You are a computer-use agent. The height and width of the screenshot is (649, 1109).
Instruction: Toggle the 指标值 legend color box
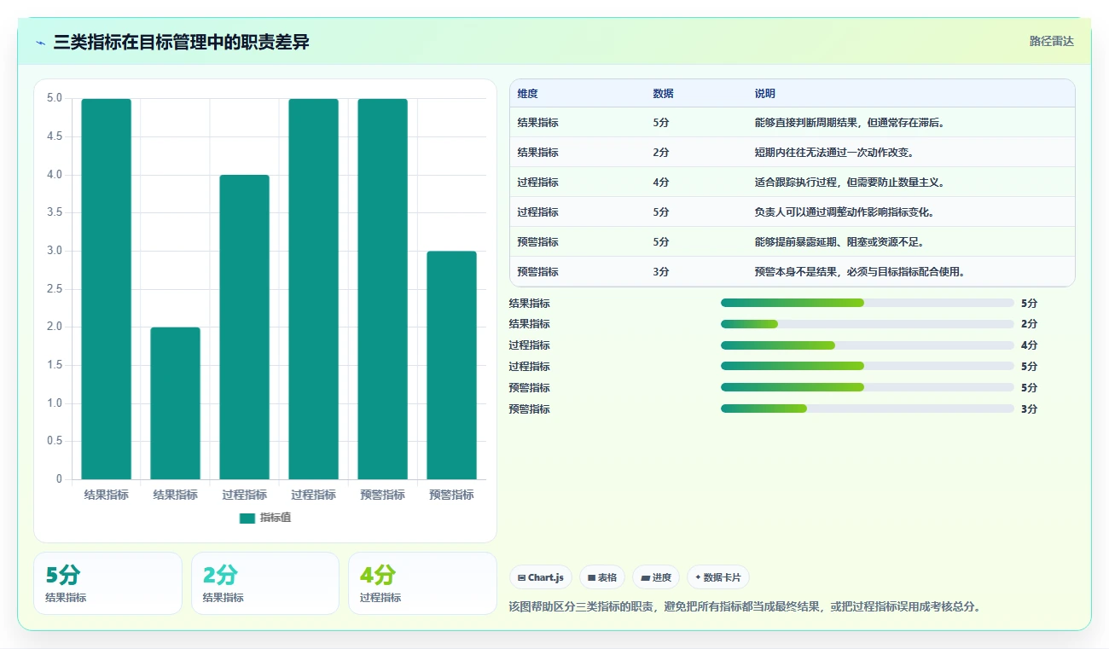click(x=247, y=518)
